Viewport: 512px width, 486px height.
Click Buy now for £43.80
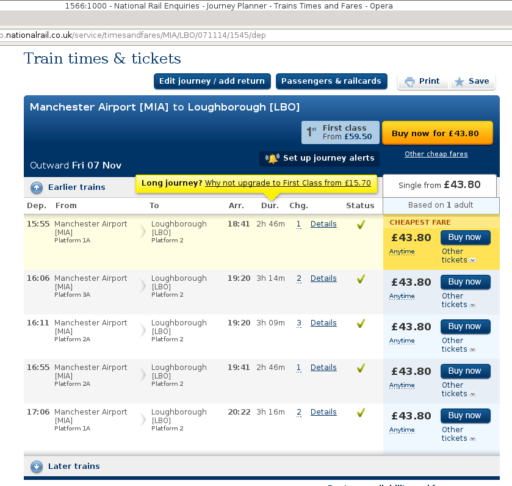pos(437,132)
